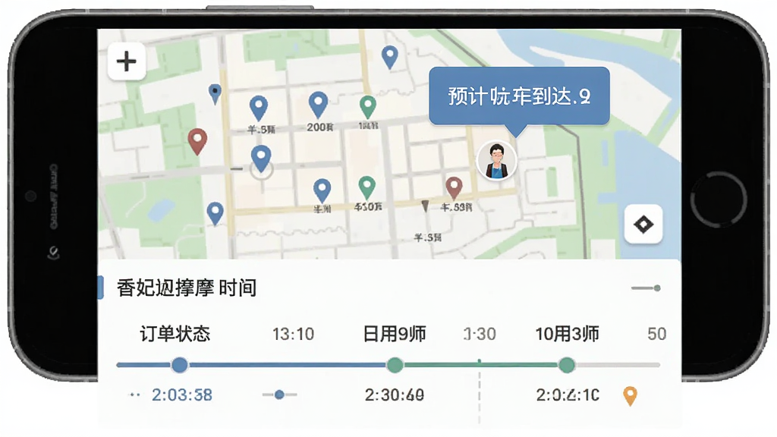Tap the diamond locate-me map button
Screen dimensions: 777x437
643,224
